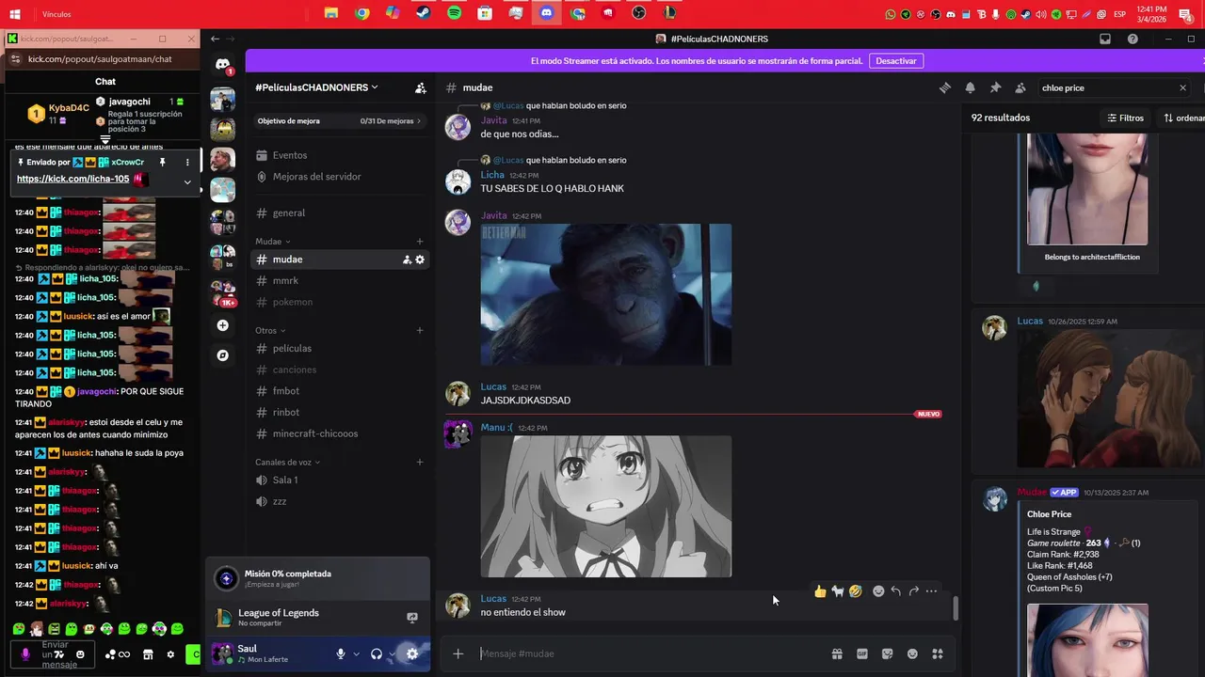1205x677 pixels.
Task: Unpin Kick chat pinned message pin icon
Action: point(162,163)
